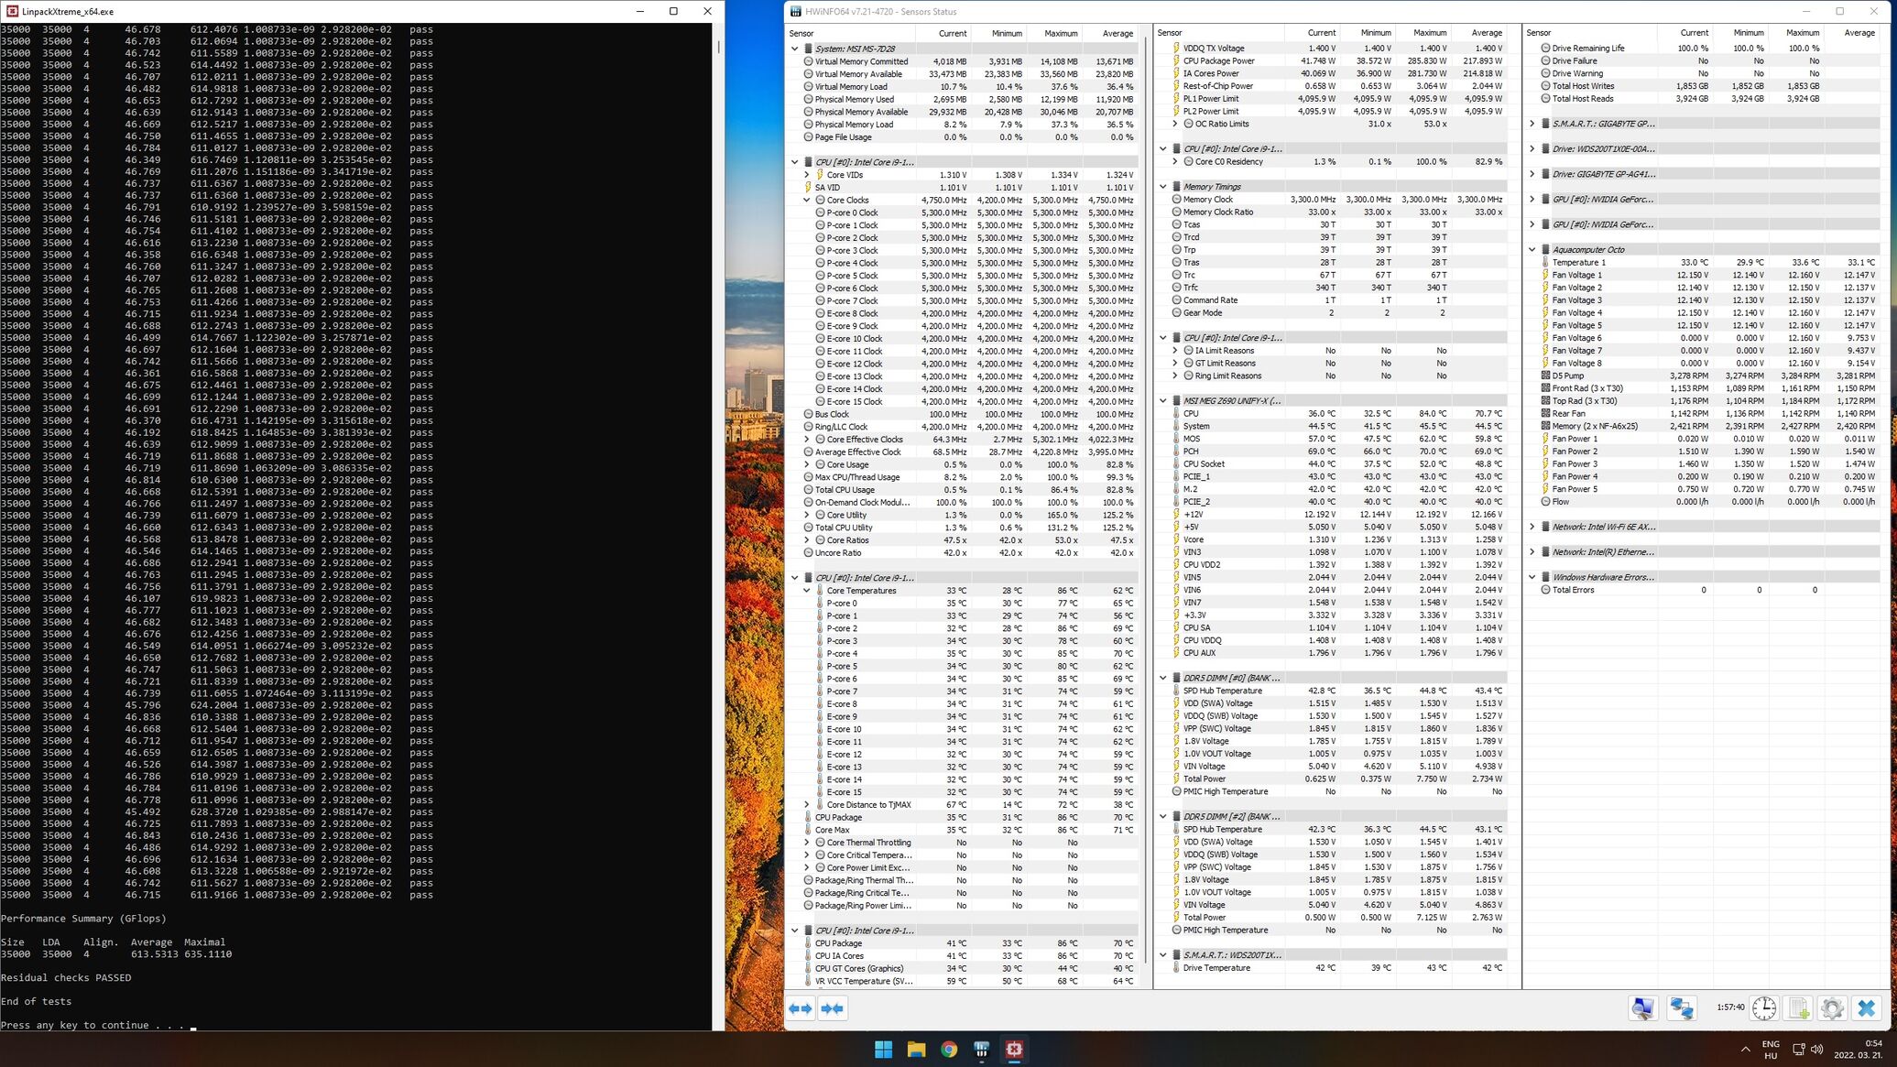Viewport: 1897px width, 1067px height.
Task: Click the shrink layout arrows icon in HWiNFO
Action: [x=832, y=1008]
